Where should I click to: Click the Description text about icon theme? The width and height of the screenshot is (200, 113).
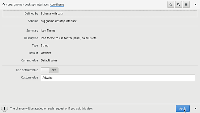click(69, 38)
